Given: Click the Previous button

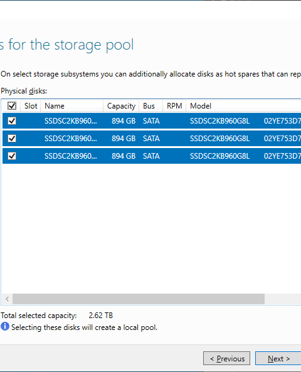Looking at the screenshot, I should (226, 358).
